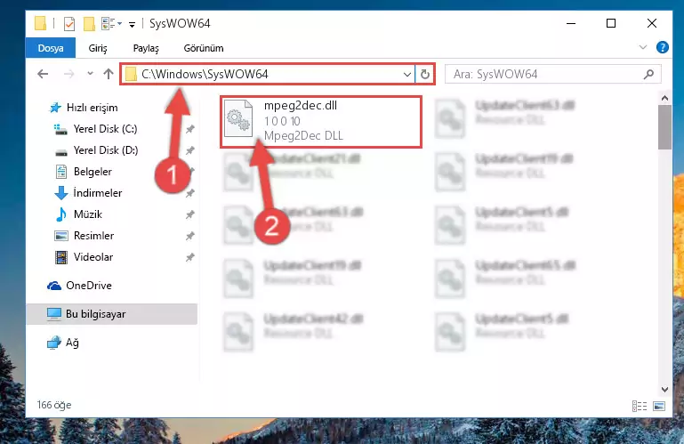
Task: Click the pin icon next to Müzik
Action: pos(189,214)
